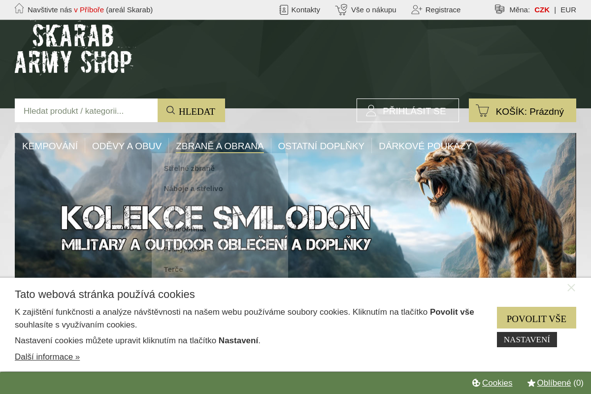Select Terče in the dropdown menu
This screenshot has width=591, height=394.
[x=173, y=269]
